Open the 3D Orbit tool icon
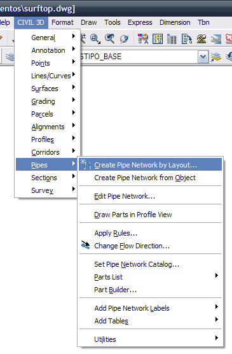This screenshot has height=354, width=232. [x=124, y=39]
